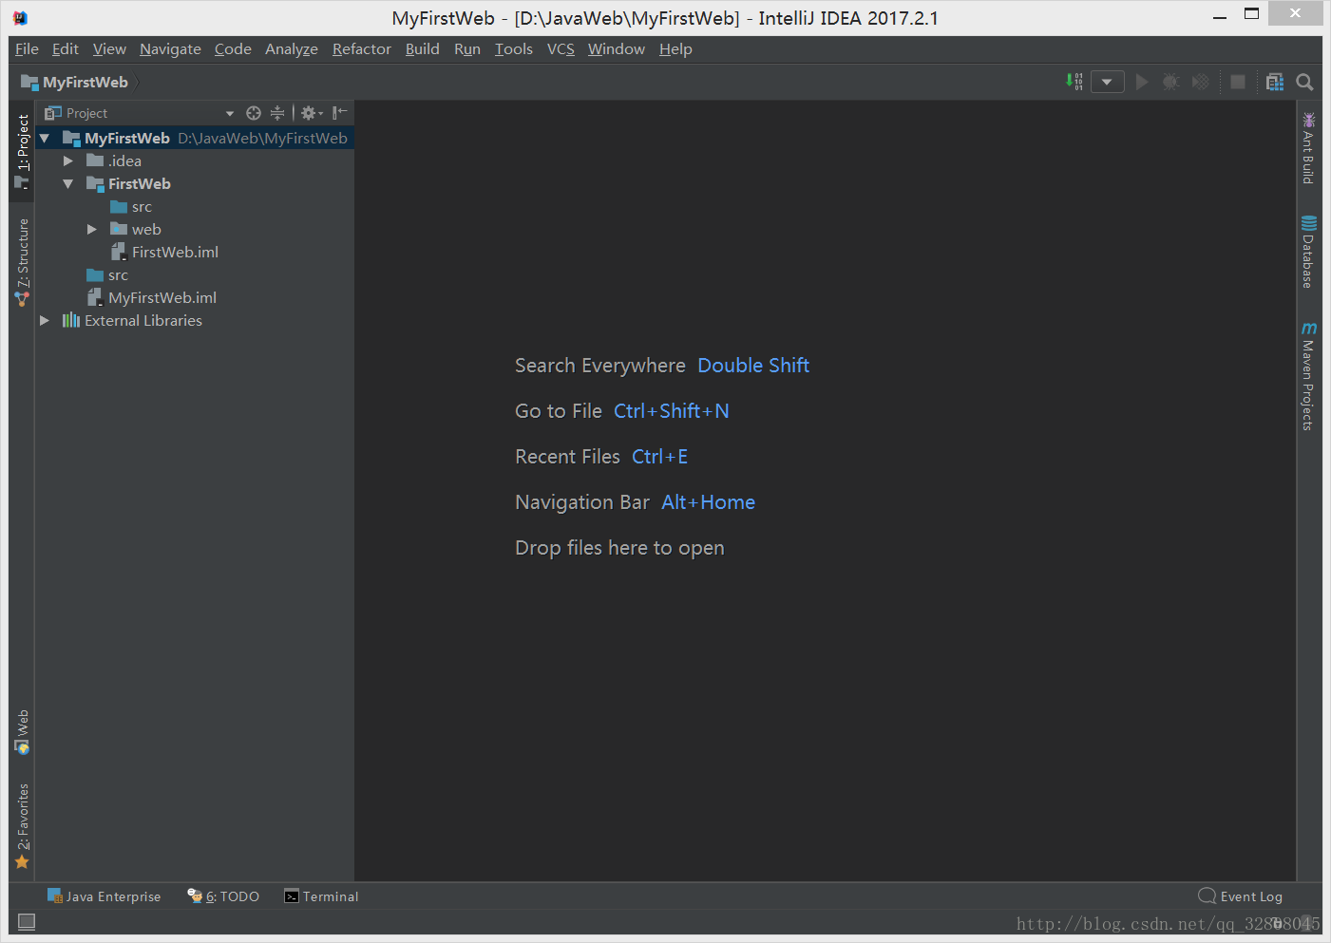Expand the .idea folder
Screen dimensions: 1331x943
pos(67,160)
